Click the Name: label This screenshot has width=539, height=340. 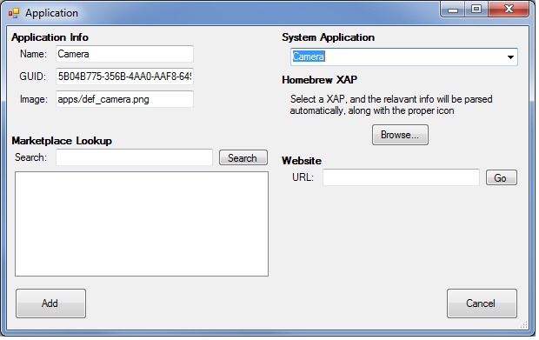33,54
